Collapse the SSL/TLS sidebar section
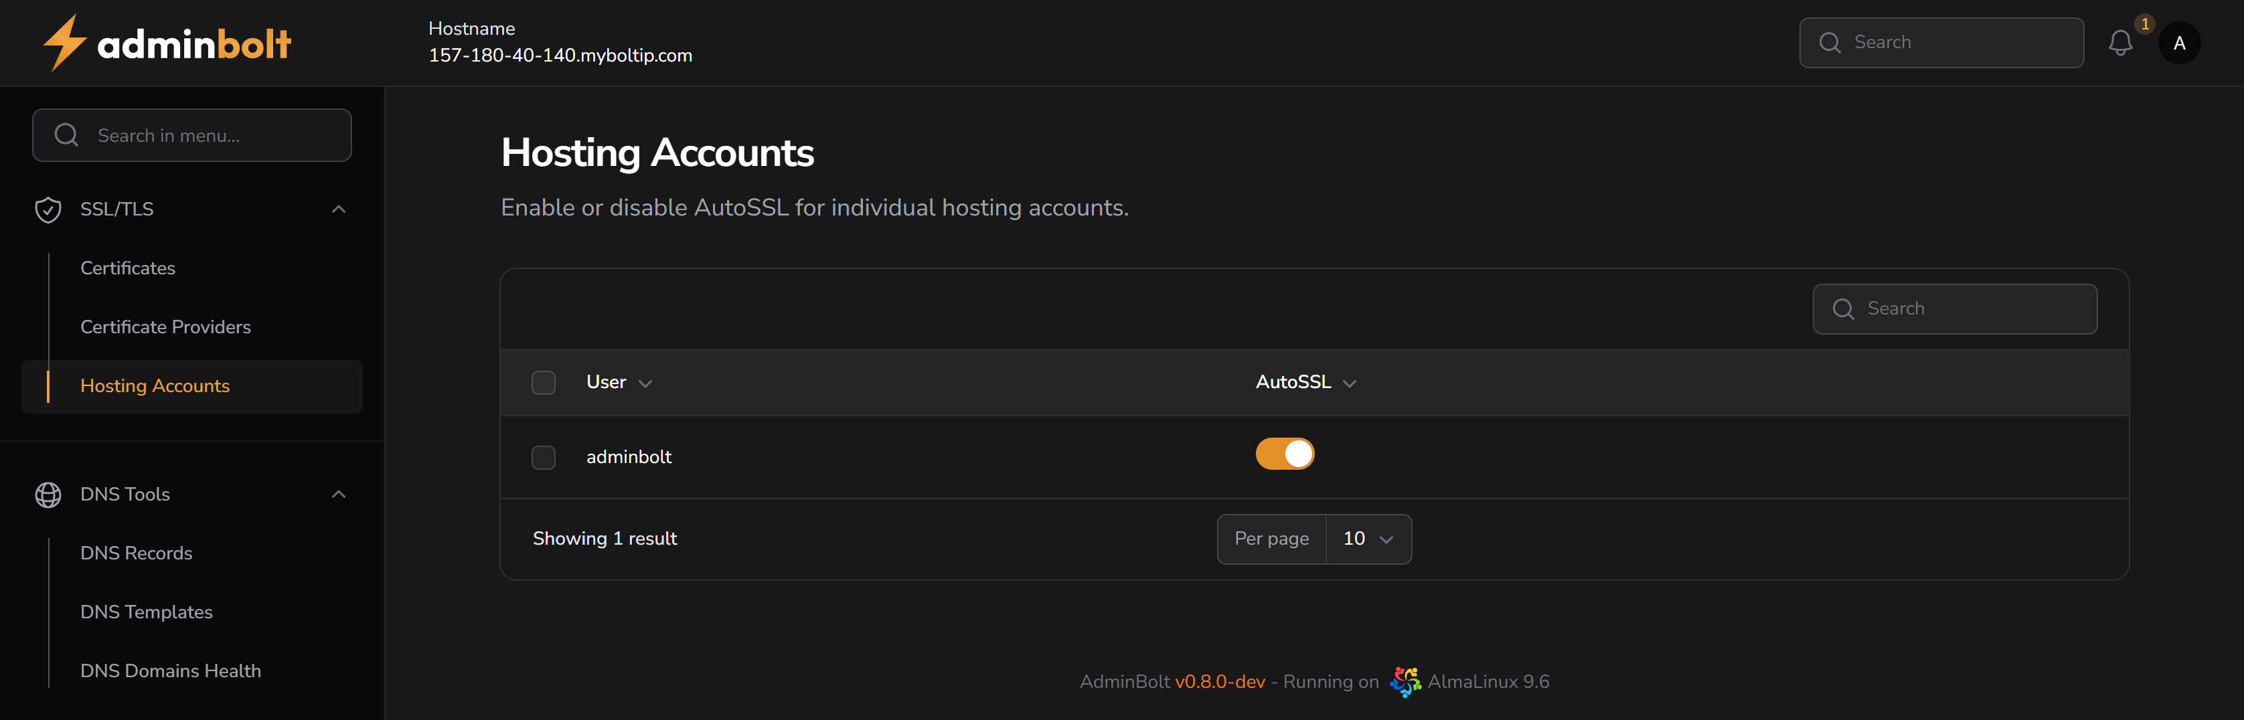The height and width of the screenshot is (720, 2244). click(x=339, y=209)
